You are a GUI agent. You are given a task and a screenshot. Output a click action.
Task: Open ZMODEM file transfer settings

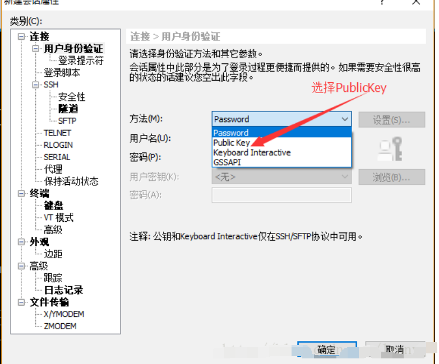coord(60,326)
